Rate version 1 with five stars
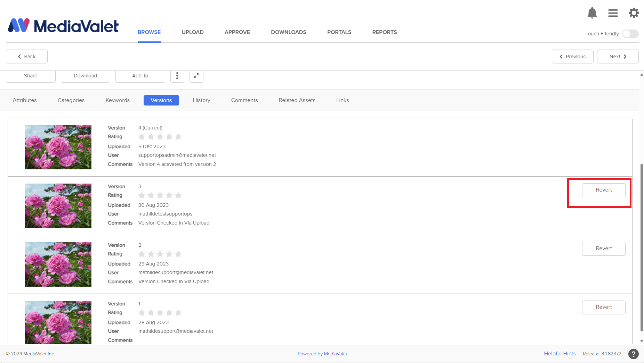The height and width of the screenshot is (363, 644). click(178, 313)
